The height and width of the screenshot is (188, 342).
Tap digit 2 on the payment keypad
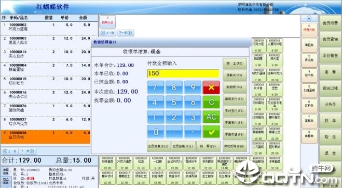pos(174,117)
